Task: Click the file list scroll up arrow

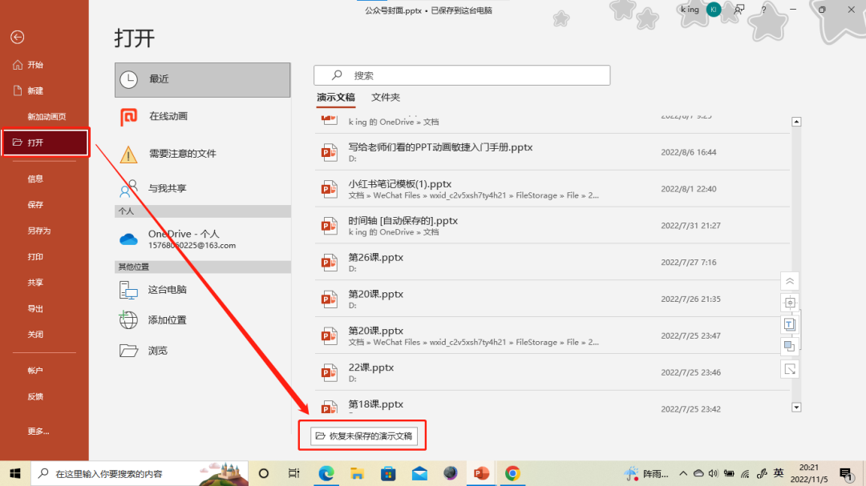Action: (x=796, y=122)
